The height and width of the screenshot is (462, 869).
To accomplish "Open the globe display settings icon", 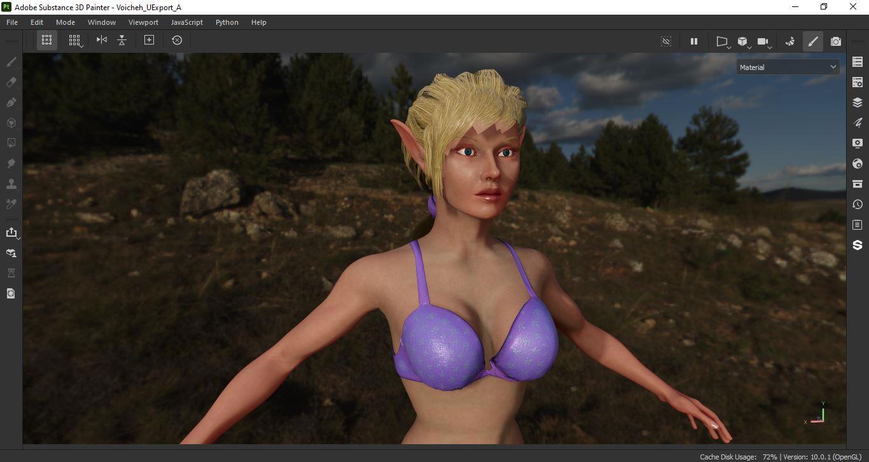I will click(858, 164).
